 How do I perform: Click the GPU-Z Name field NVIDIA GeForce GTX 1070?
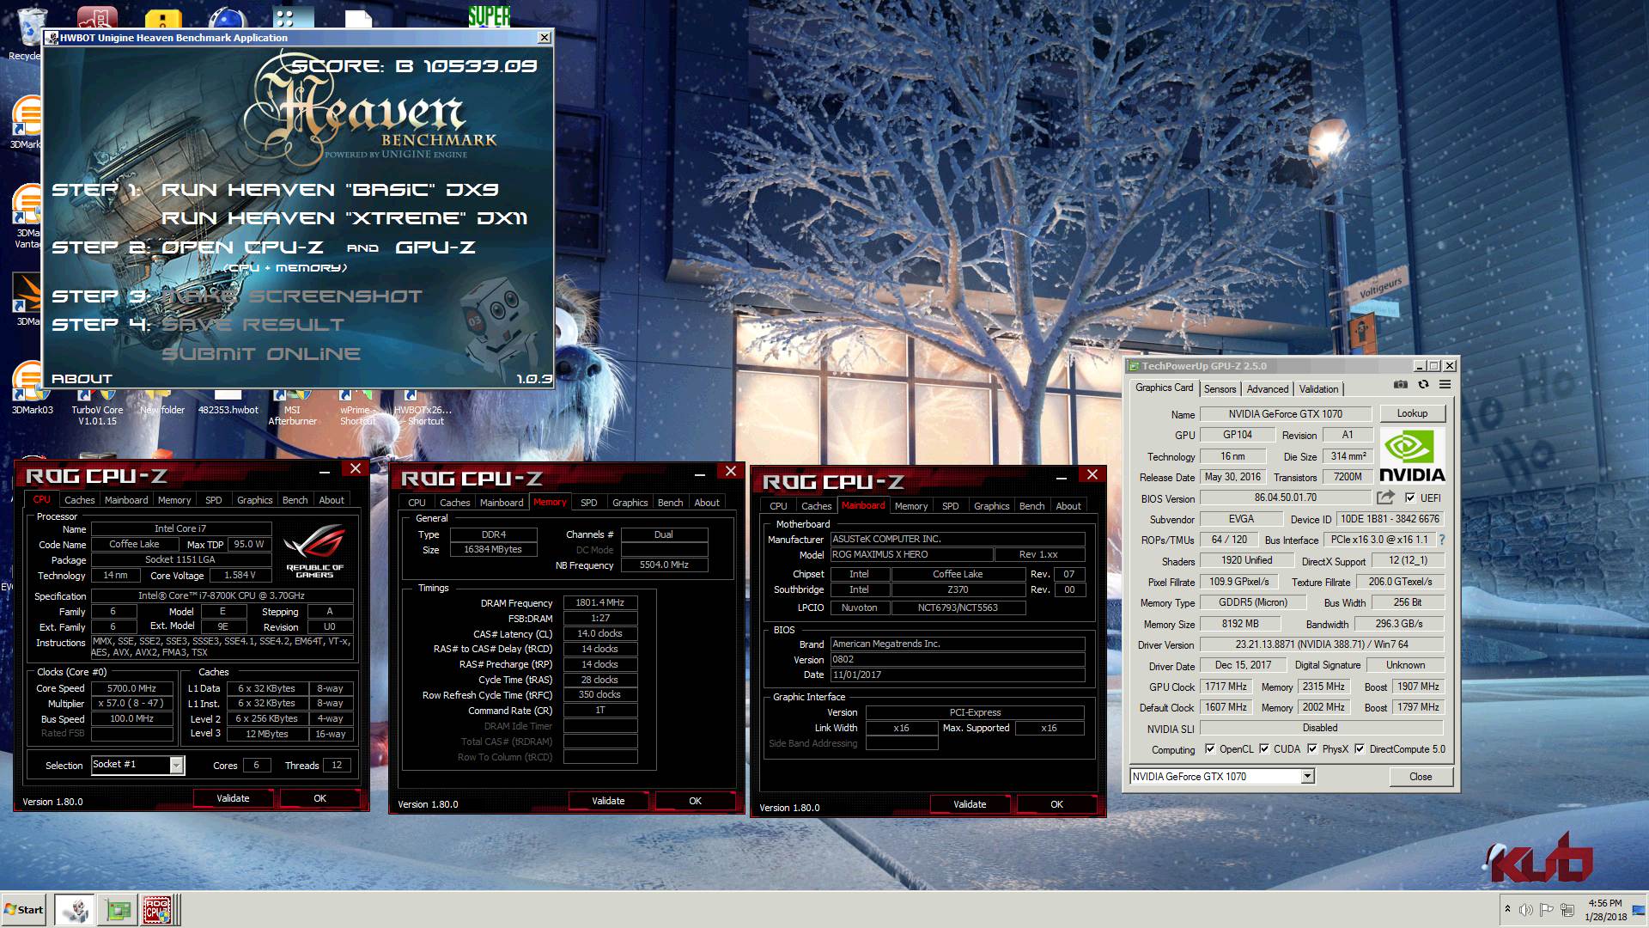pyautogui.click(x=1285, y=413)
